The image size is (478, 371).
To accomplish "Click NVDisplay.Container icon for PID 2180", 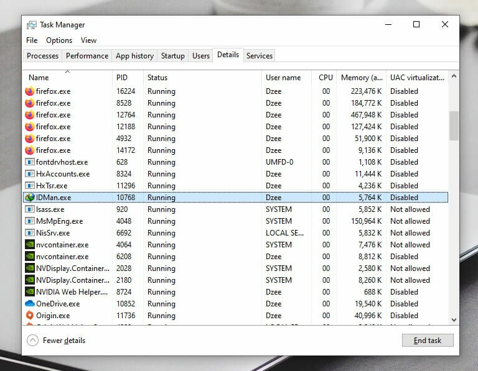I will pyautogui.click(x=30, y=280).
